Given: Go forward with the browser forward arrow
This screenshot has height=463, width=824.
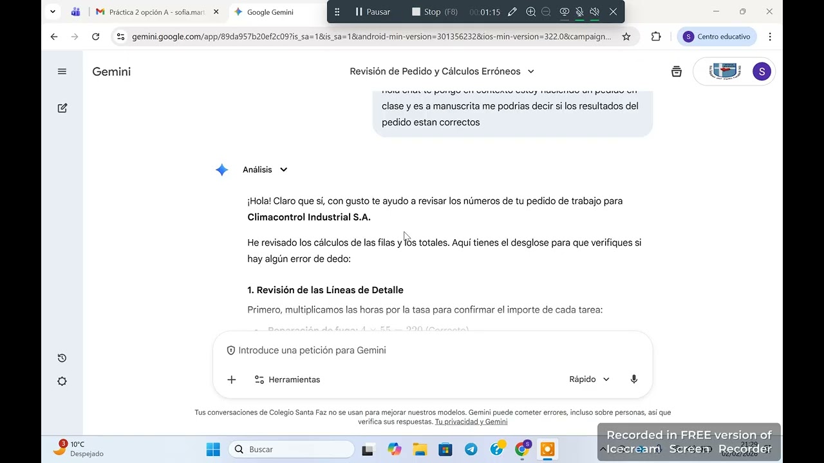Looking at the screenshot, I should pyautogui.click(x=75, y=37).
